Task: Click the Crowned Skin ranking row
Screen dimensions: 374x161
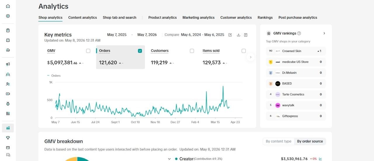Action: pyautogui.click(x=296, y=51)
